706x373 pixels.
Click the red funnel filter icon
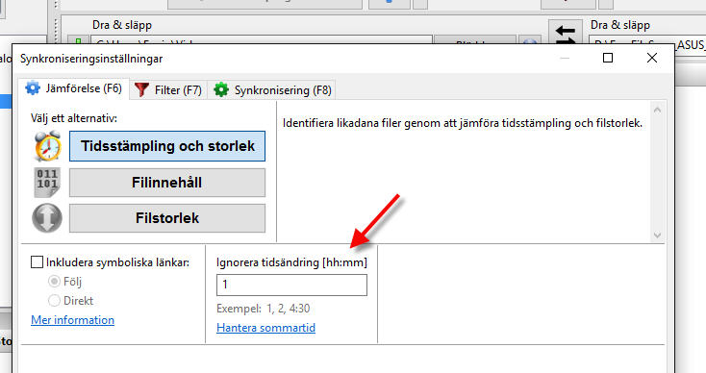(x=141, y=89)
